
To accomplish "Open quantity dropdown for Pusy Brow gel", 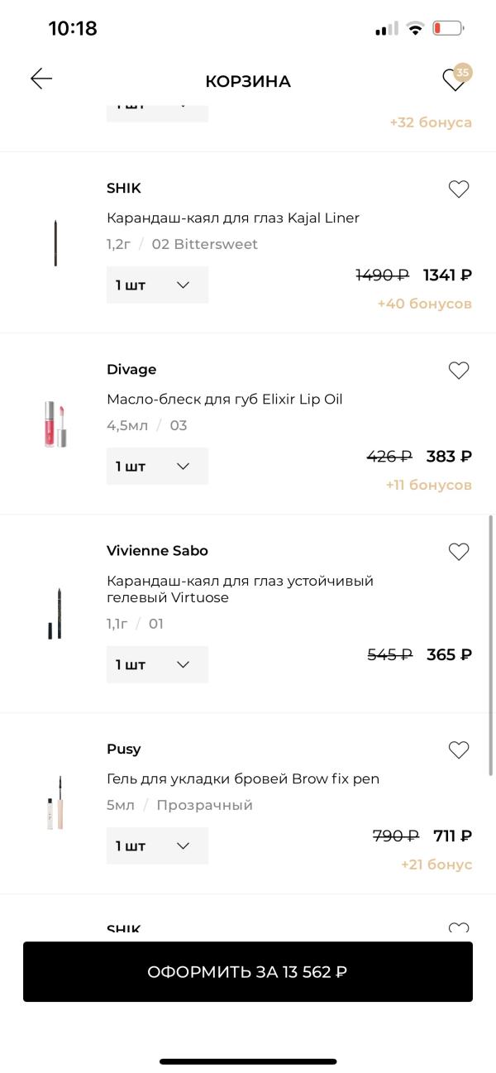I will [x=157, y=846].
